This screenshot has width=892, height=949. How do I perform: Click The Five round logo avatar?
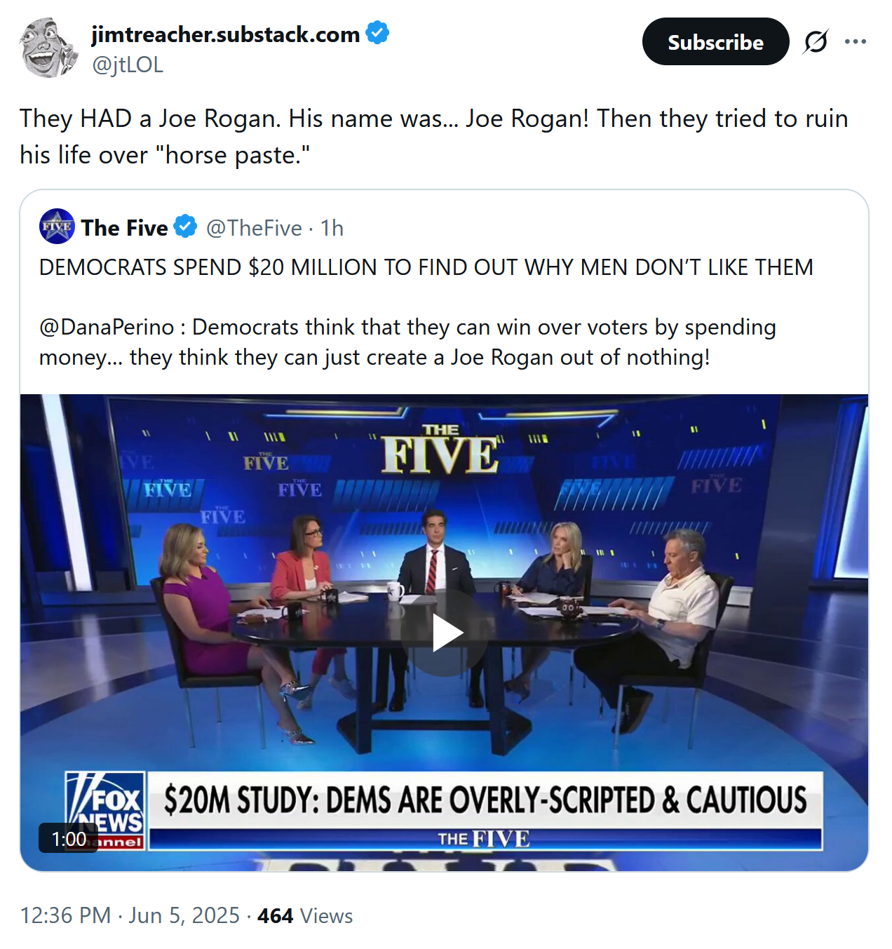[57, 227]
